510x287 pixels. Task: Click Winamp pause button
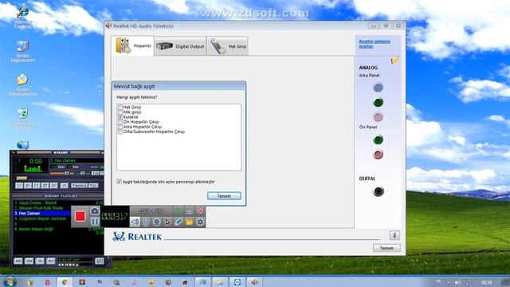37,186
